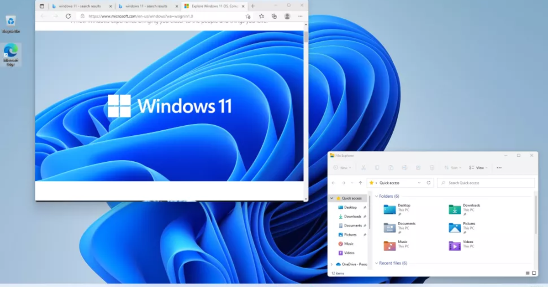This screenshot has width=548, height=287.
Task: Select the Music folder tile
Action: [x=396, y=246]
